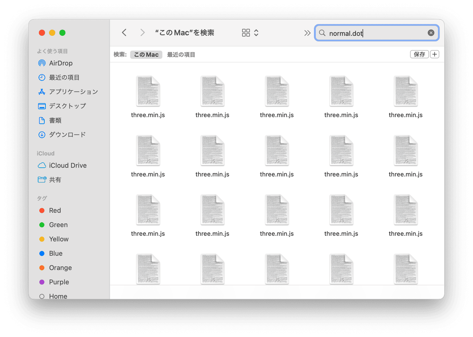Open AirDrop in the sidebar

pyautogui.click(x=60, y=63)
